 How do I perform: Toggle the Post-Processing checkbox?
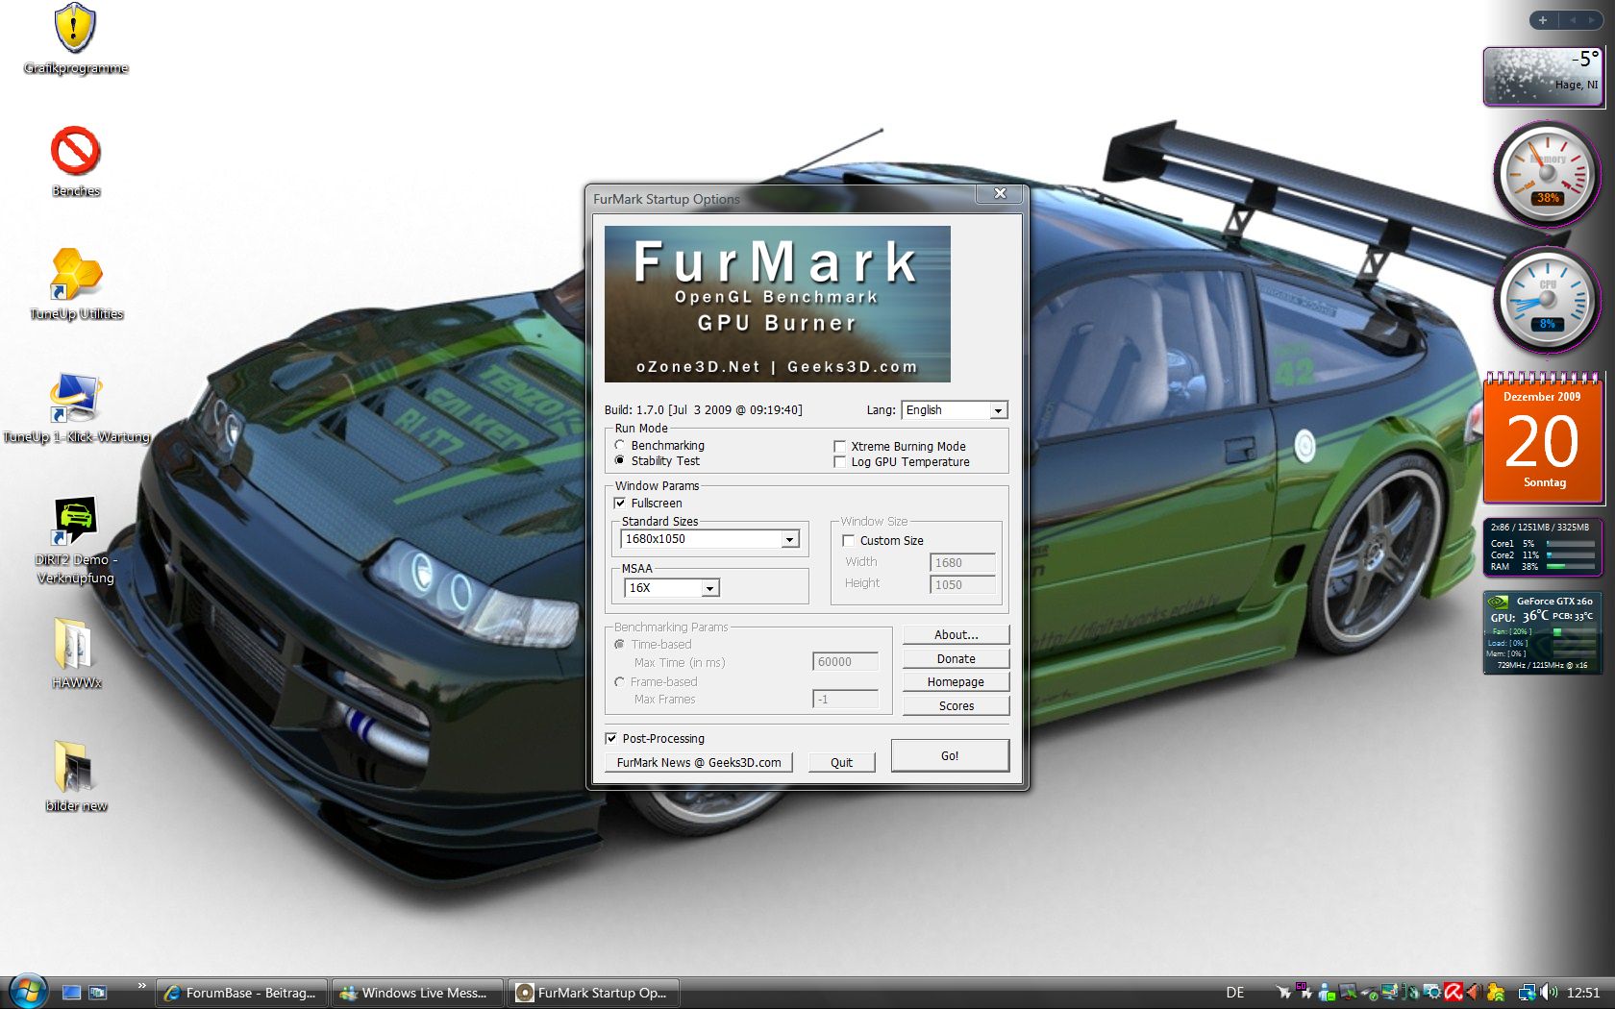point(655,738)
